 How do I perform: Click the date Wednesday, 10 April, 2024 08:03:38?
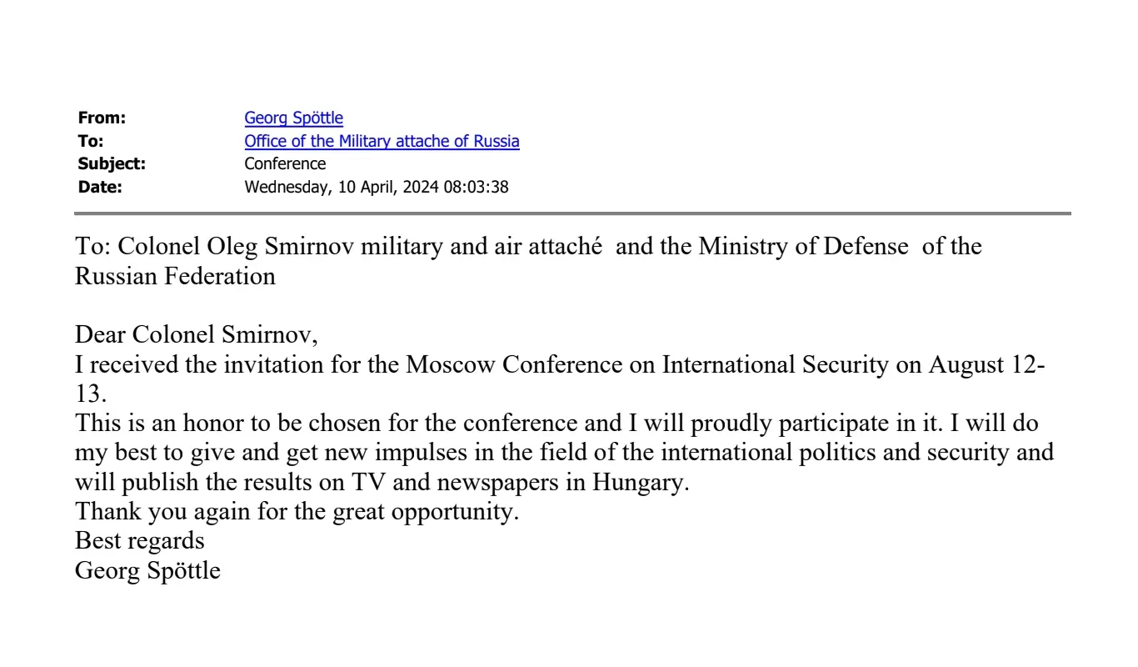point(377,187)
